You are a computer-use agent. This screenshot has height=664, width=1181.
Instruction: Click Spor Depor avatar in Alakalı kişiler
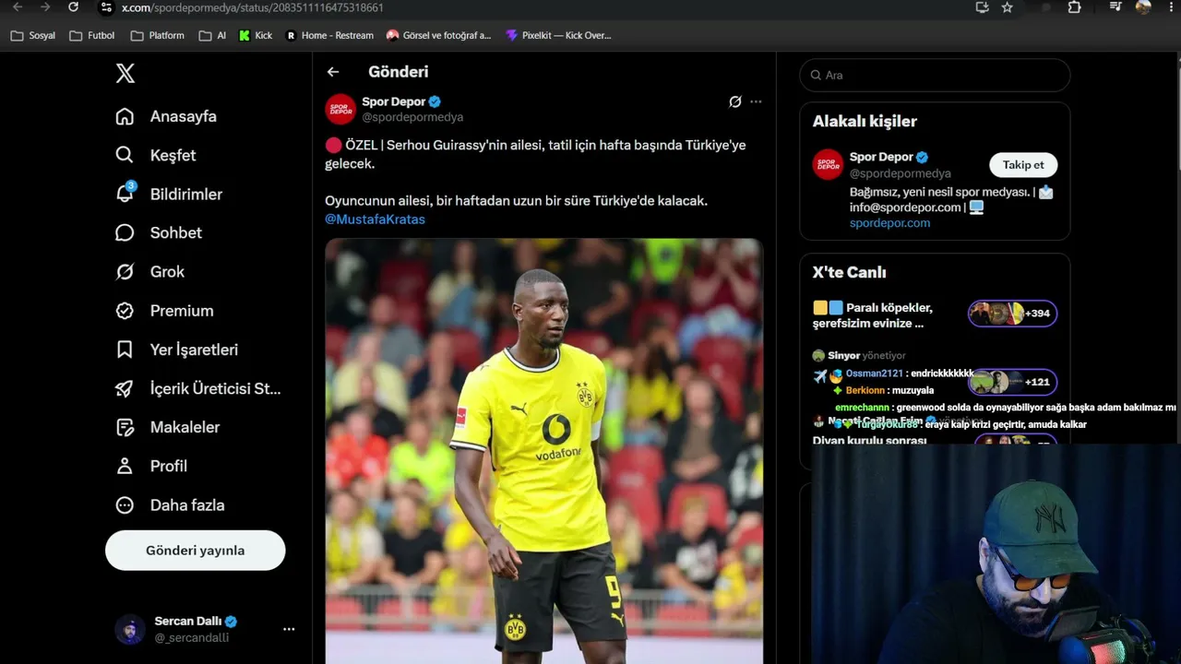pyautogui.click(x=828, y=164)
